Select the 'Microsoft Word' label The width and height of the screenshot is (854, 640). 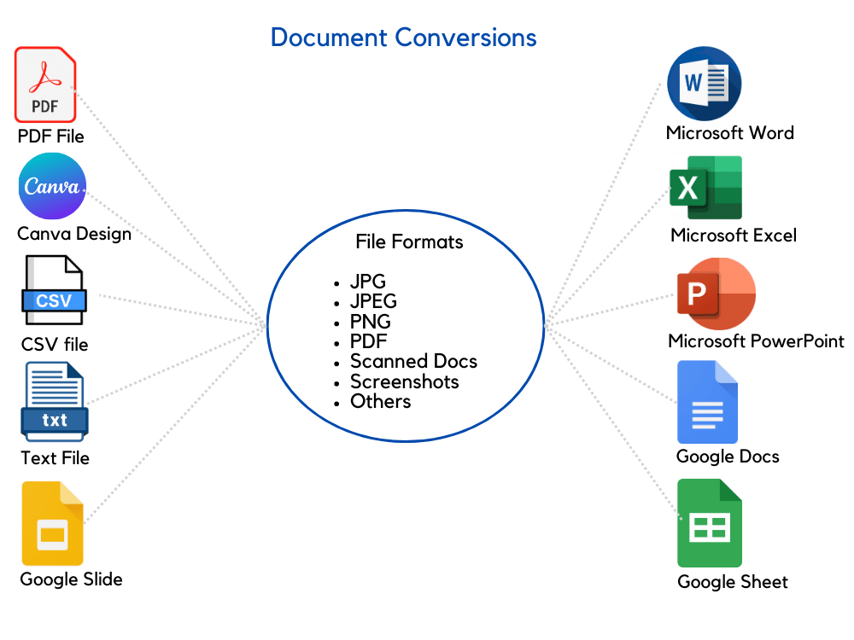730,133
